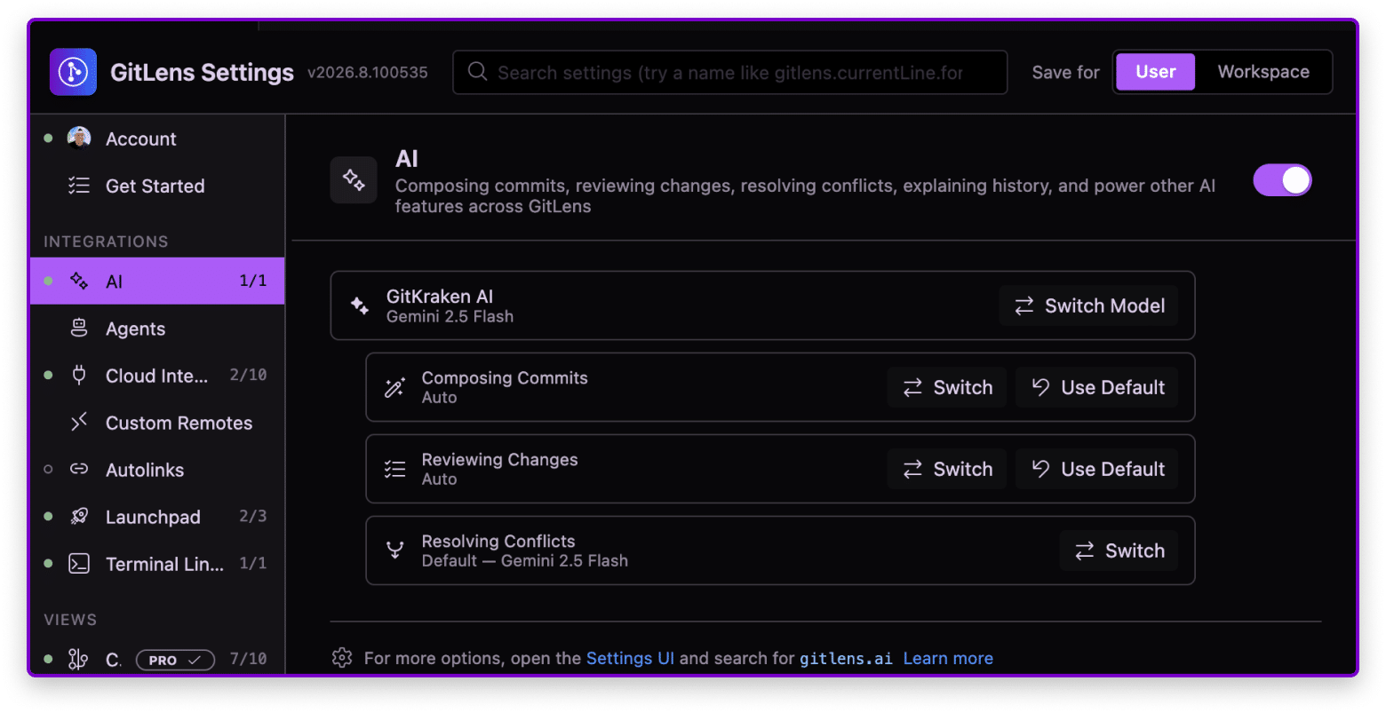Open the Autolinks section

[157, 470]
